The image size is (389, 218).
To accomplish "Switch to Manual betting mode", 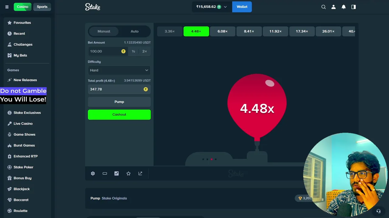I will 104,31.
